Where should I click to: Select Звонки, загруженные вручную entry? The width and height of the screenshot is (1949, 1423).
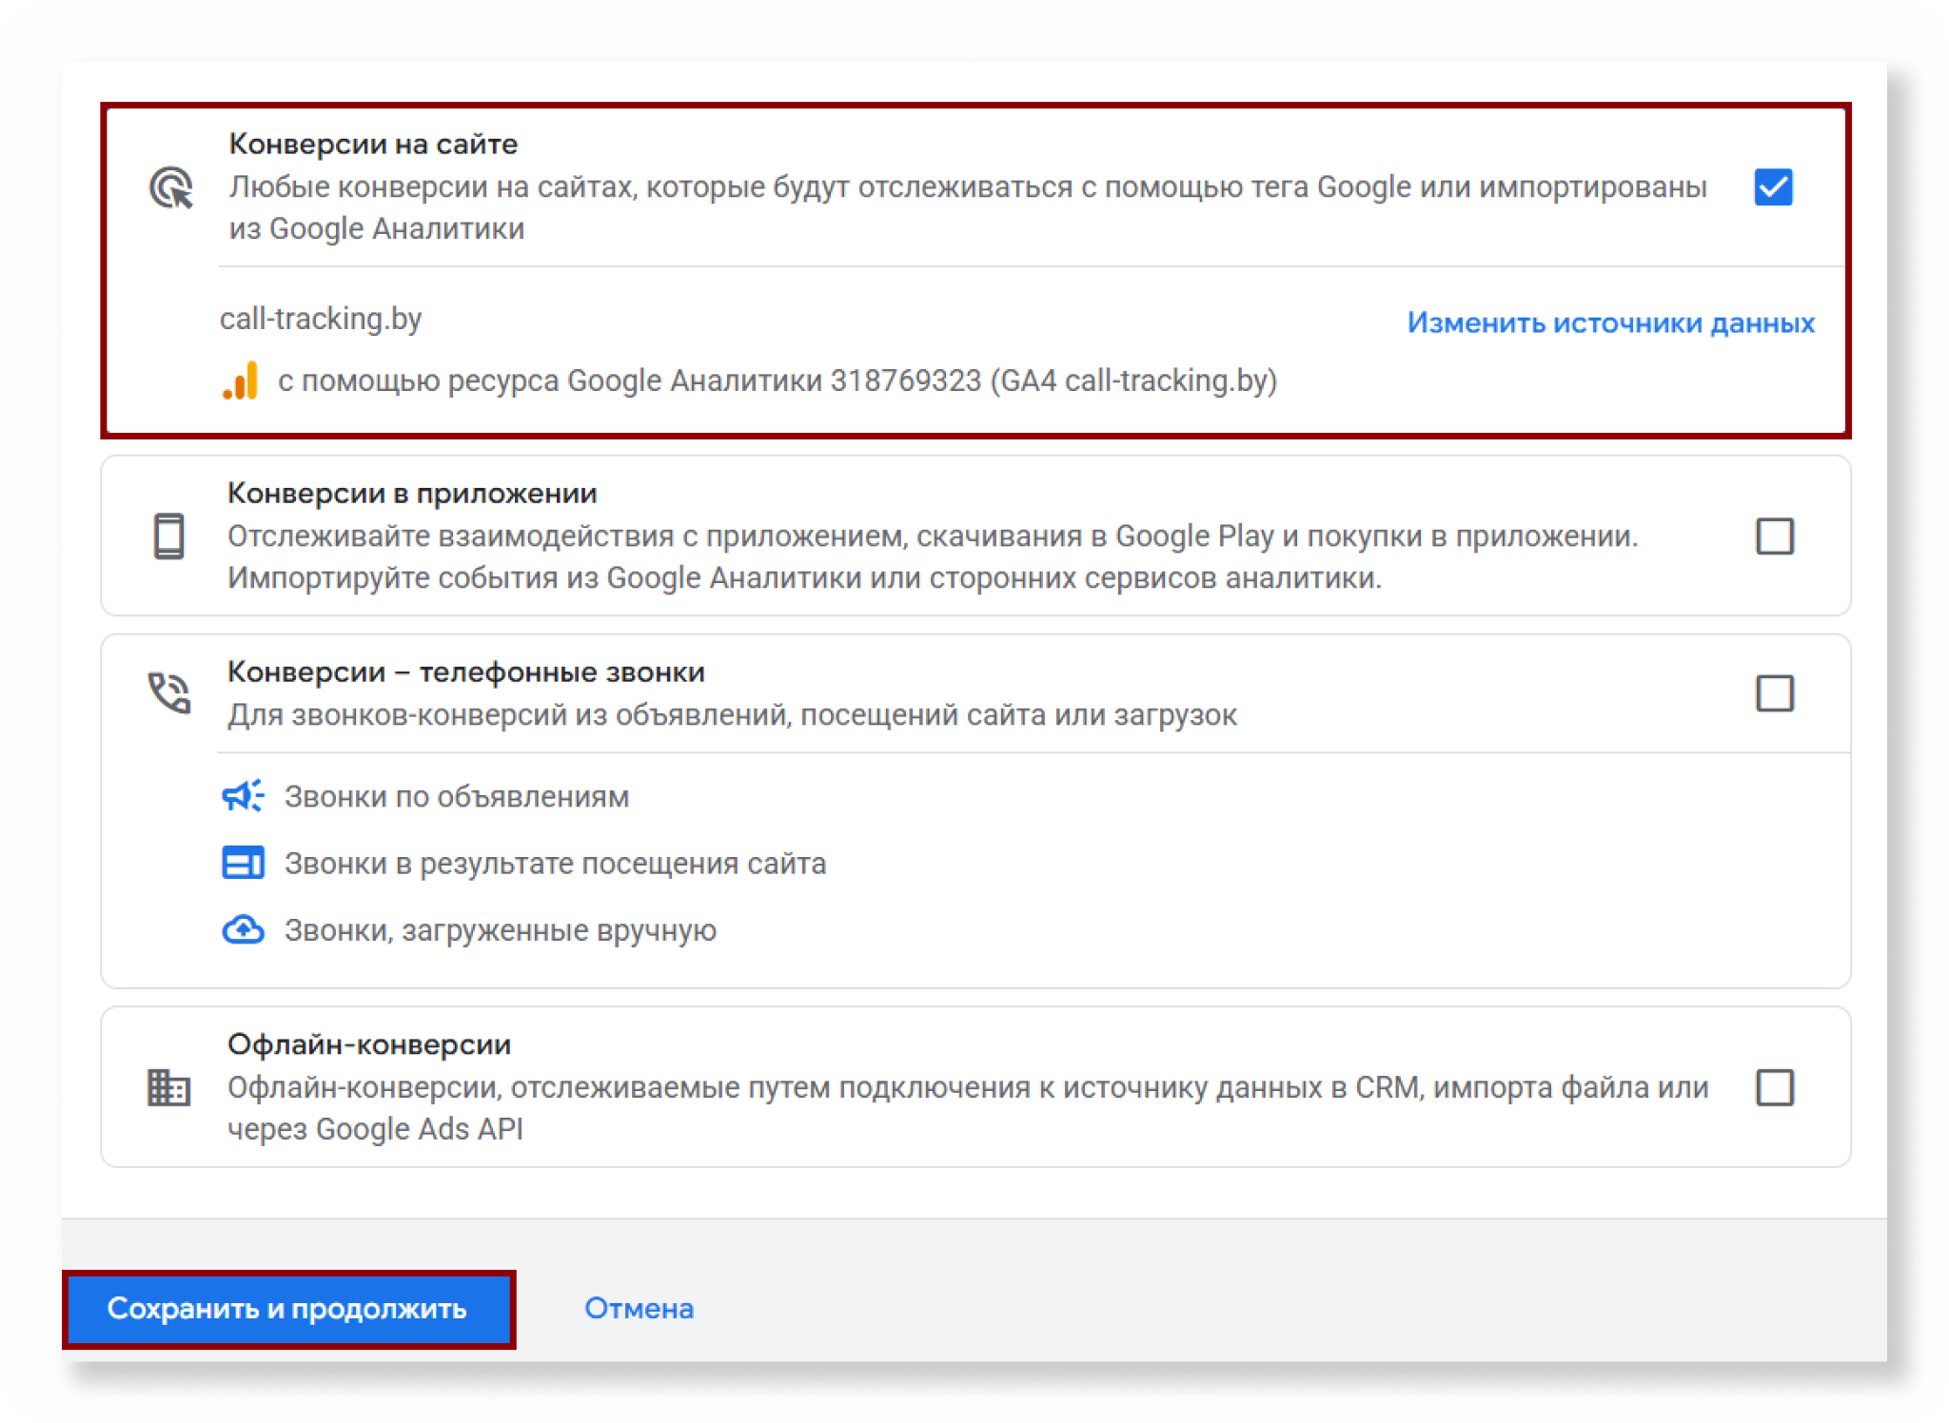pos(469,929)
